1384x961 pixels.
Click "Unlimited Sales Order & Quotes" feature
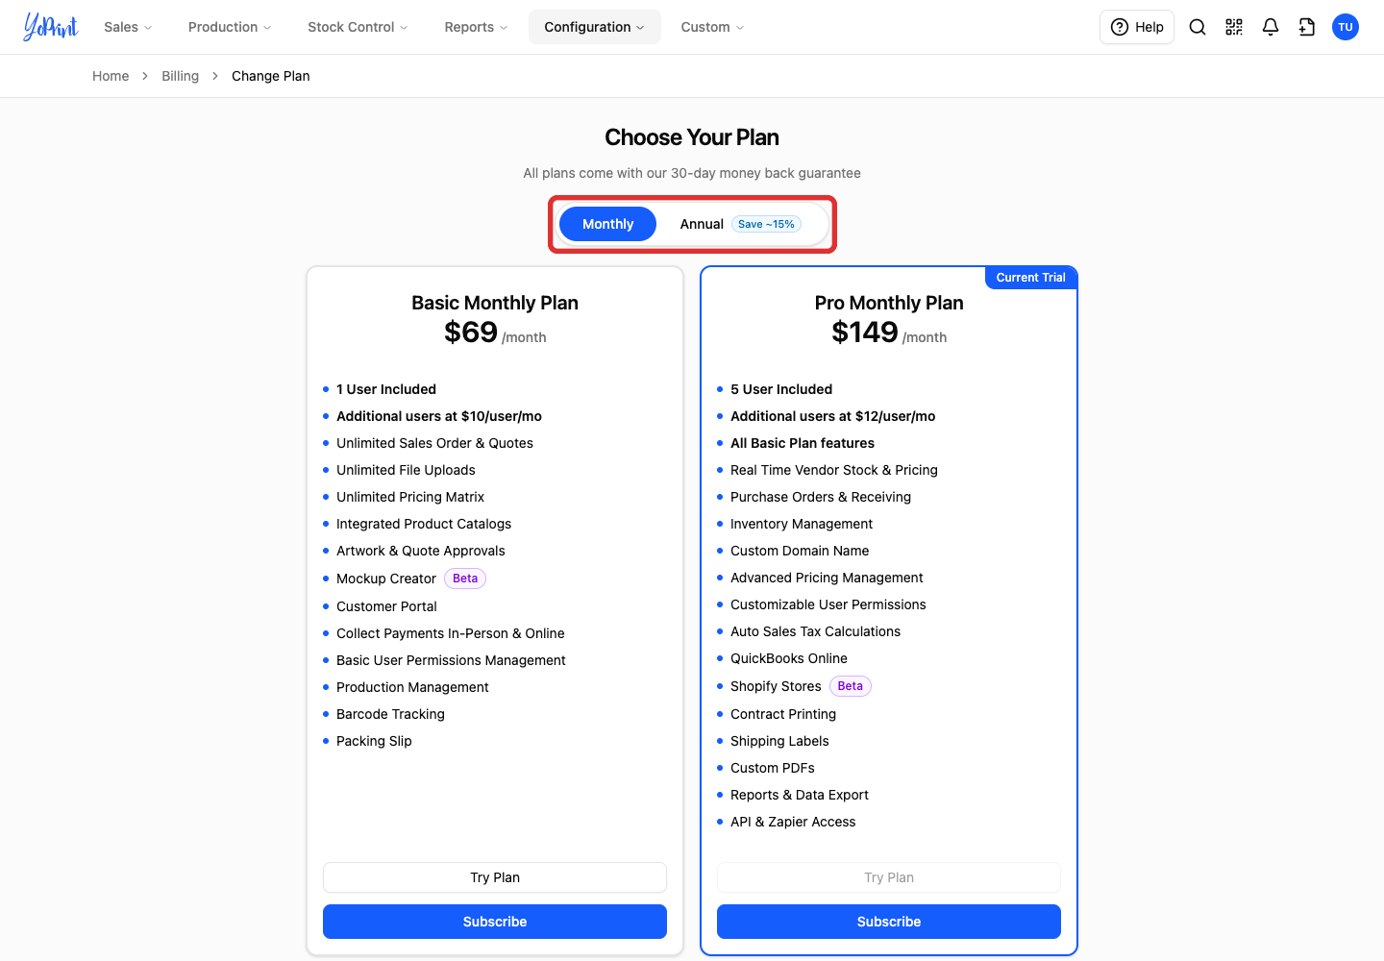[x=434, y=443]
